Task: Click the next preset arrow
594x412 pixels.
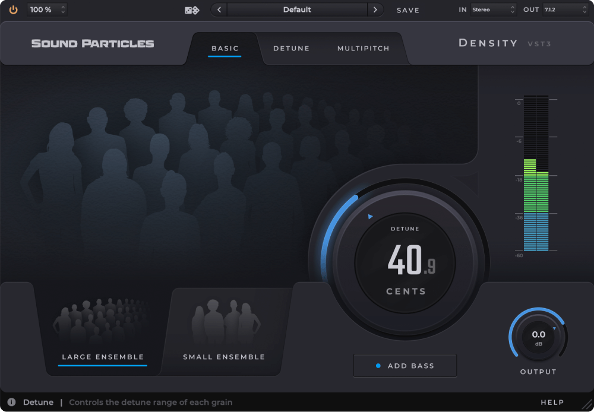Action: point(375,9)
